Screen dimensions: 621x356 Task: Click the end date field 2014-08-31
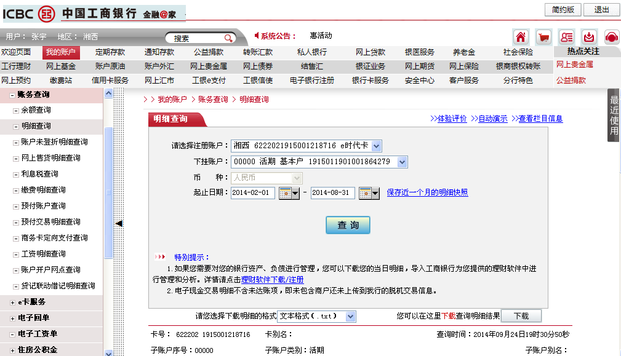click(333, 193)
